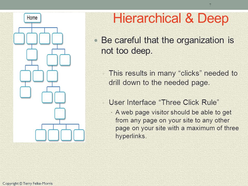This screenshot has height=186, width=248.
Task: Click the text "not too deep."
Action: [127, 51]
